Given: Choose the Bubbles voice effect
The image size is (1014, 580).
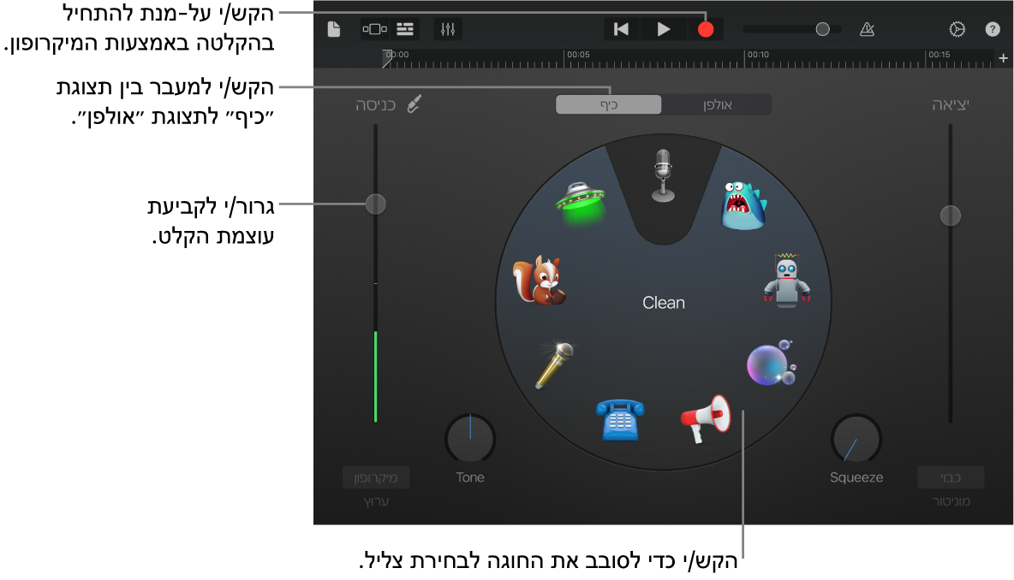Looking at the screenshot, I should pyautogui.click(x=772, y=363).
